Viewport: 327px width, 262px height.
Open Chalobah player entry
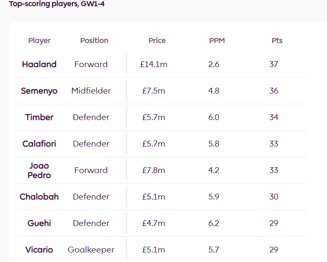click(x=39, y=197)
